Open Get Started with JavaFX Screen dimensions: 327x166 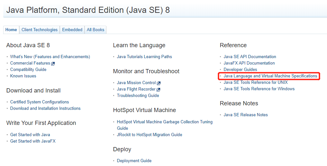[x=33, y=141]
